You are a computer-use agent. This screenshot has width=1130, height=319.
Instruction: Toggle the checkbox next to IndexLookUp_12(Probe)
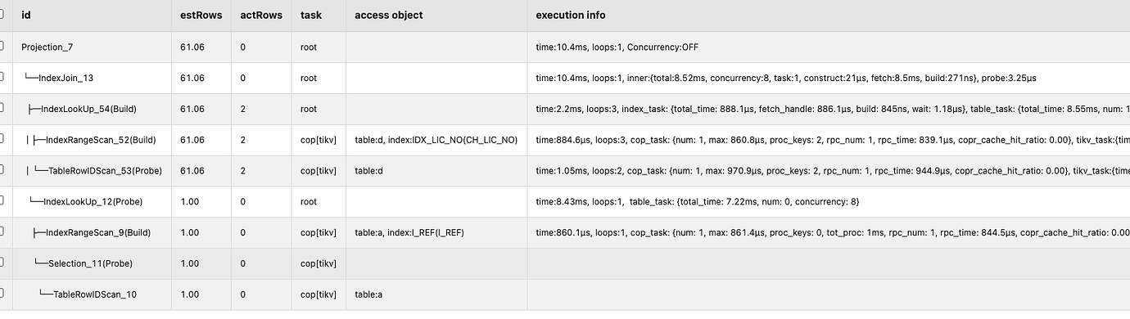click(x=2, y=202)
